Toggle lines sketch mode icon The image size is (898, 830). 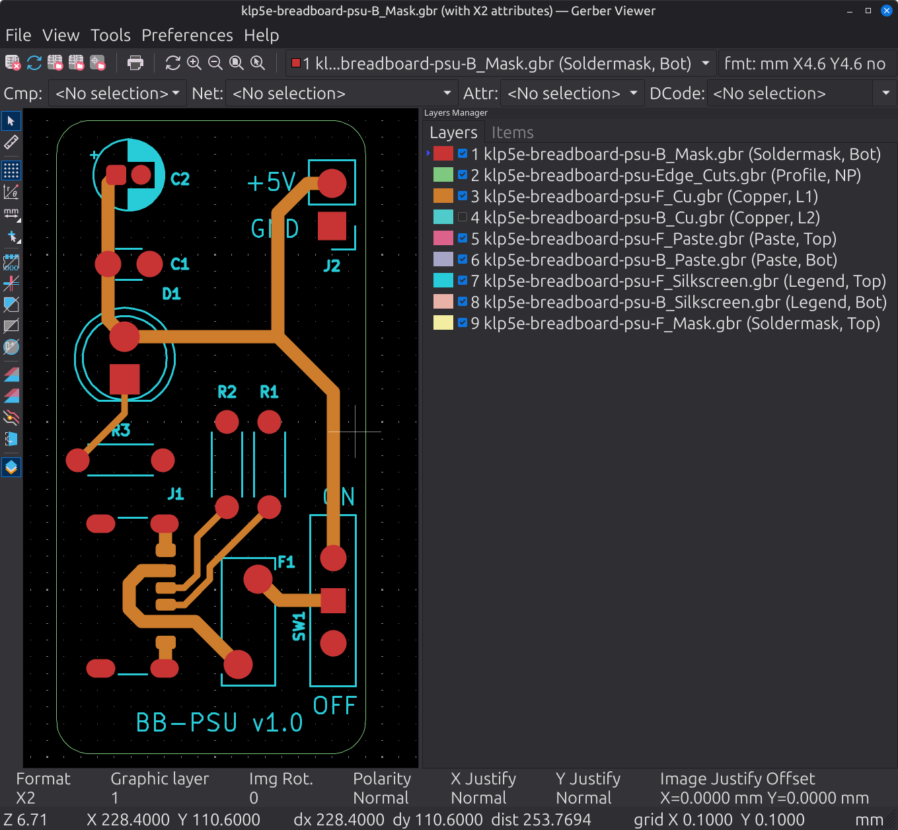point(11,283)
